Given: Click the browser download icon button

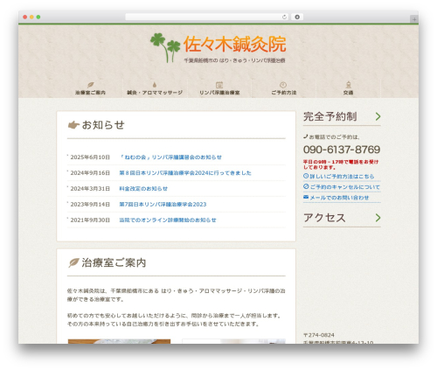Looking at the screenshot, I should click(x=297, y=17).
